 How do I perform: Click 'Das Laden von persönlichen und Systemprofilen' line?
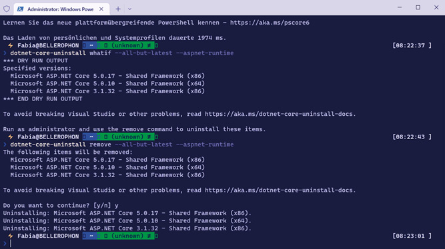(x=115, y=38)
